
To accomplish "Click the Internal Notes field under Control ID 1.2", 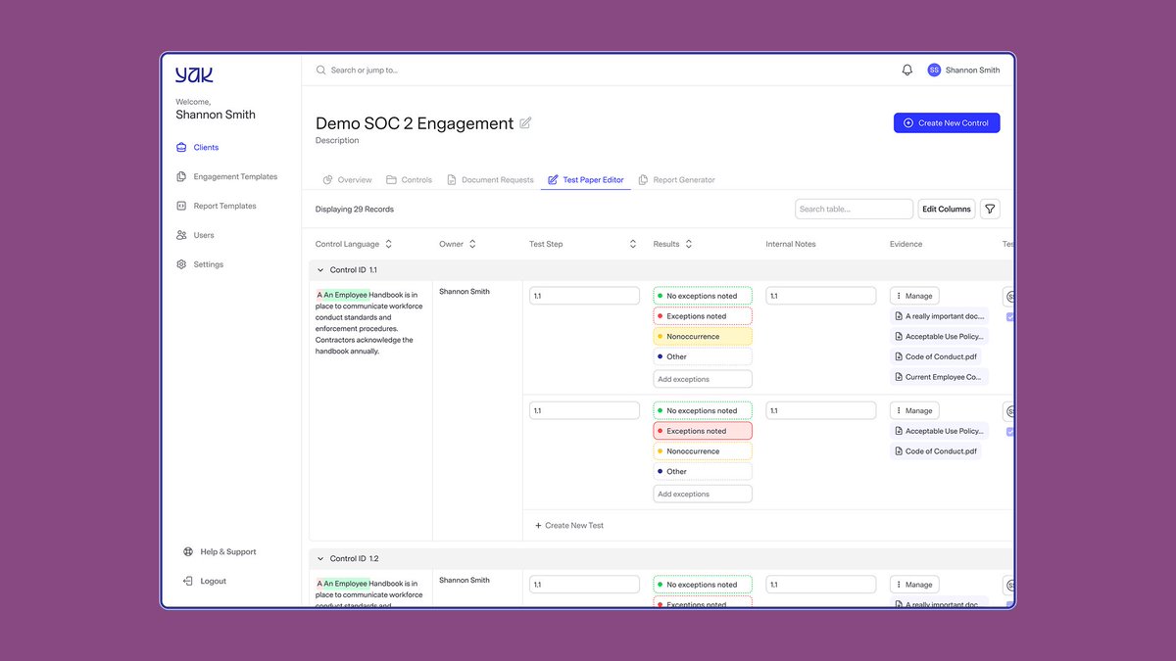I will (821, 585).
